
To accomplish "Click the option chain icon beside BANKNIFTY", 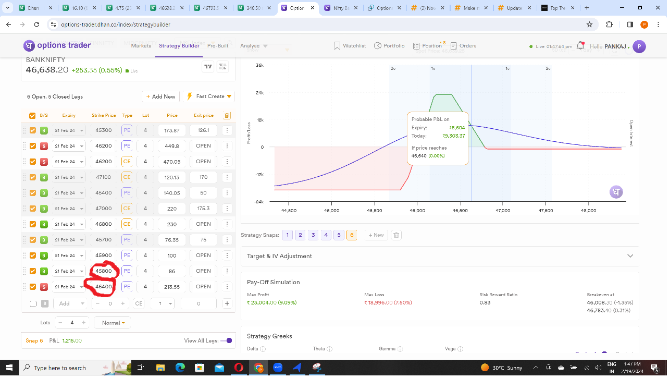I will click(x=222, y=66).
